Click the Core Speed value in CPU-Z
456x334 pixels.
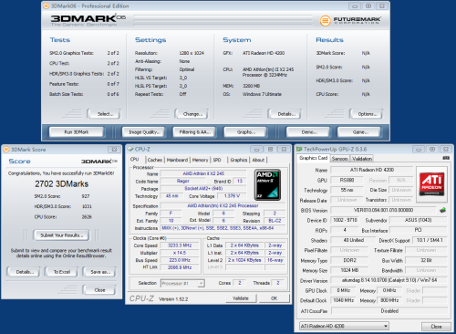[180, 245]
